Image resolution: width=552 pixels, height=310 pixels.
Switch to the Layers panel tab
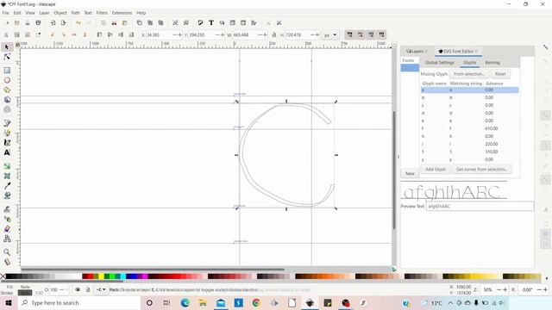[417, 52]
